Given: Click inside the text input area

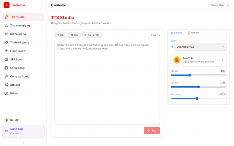Looking at the screenshot, I should click(x=107, y=82).
